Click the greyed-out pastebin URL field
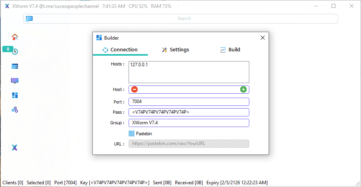 189,143
